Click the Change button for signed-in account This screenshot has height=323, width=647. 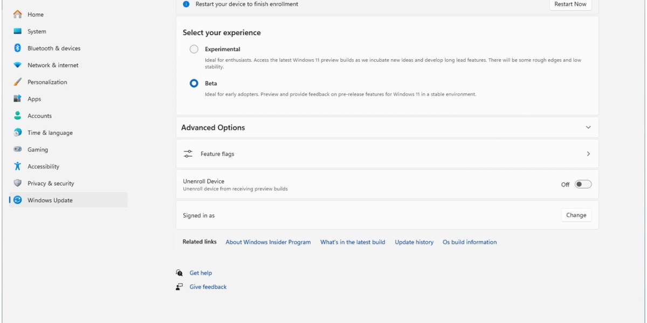[576, 215]
